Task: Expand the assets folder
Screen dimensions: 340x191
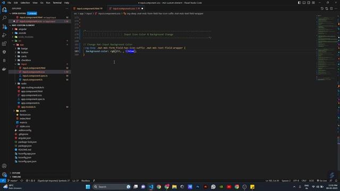Action: (23, 111)
